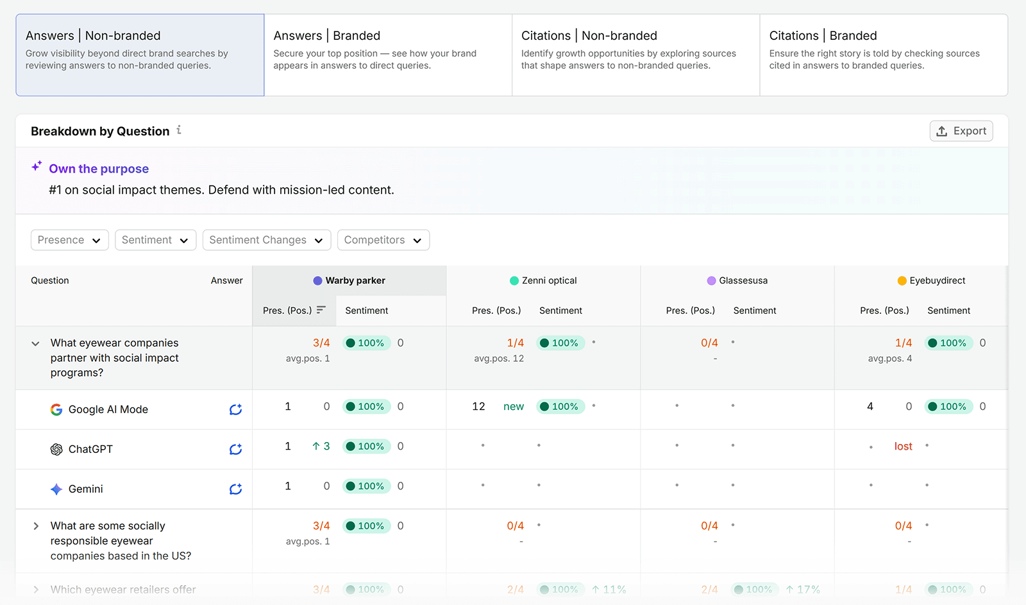Open the Sentiment filter dropdown
This screenshot has height=605, width=1026.
(x=155, y=240)
